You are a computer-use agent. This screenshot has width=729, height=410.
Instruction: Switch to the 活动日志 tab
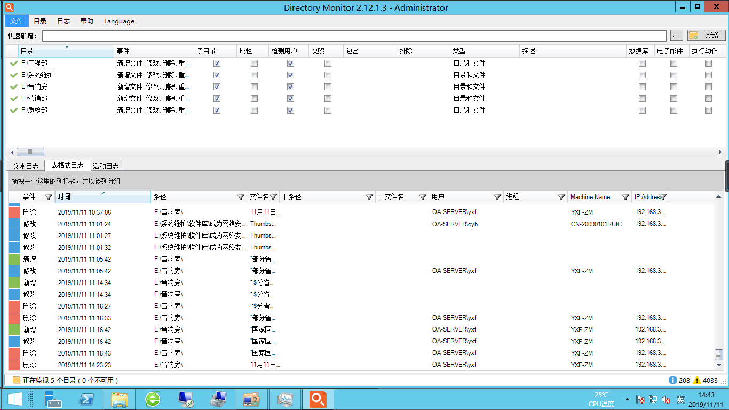pos(106,165)
